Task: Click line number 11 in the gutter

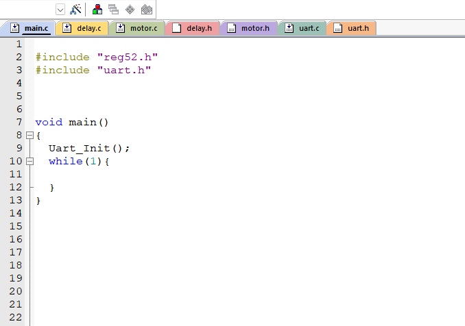Action: tap(16, 174)
